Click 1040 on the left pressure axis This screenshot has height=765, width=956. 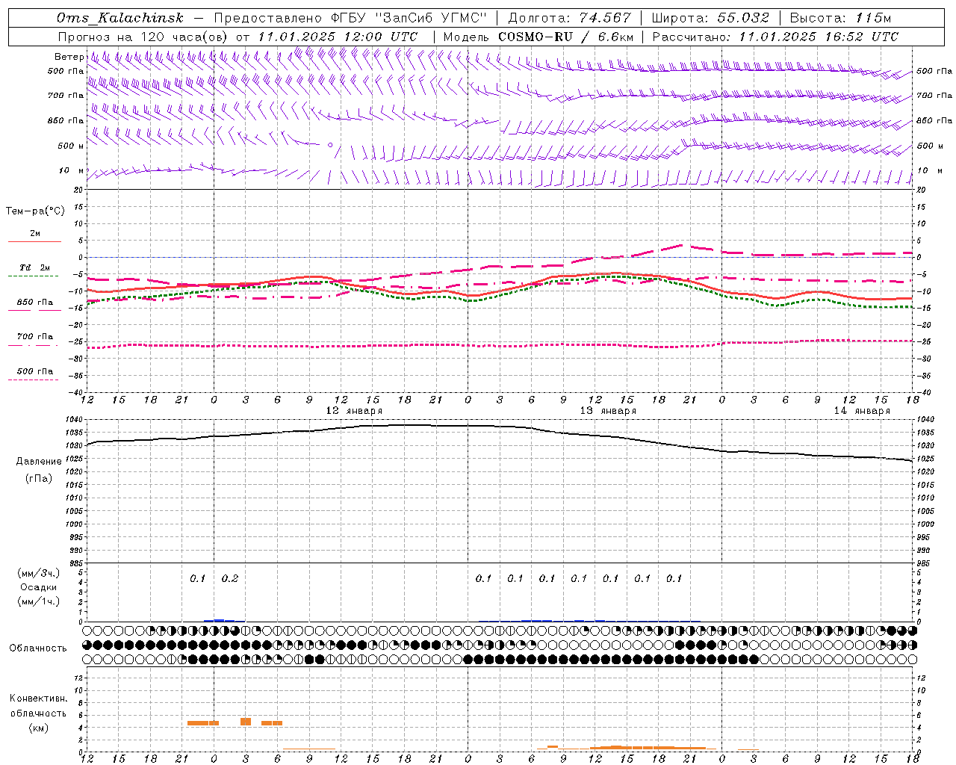pyautogui.click(x=75, y=419)
